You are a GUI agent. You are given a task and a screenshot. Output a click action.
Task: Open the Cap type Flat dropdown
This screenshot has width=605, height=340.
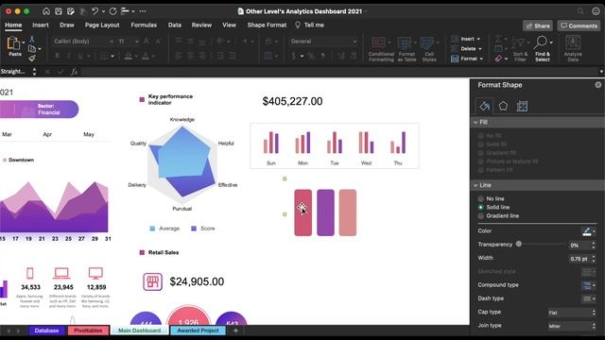tap(572, 313)
